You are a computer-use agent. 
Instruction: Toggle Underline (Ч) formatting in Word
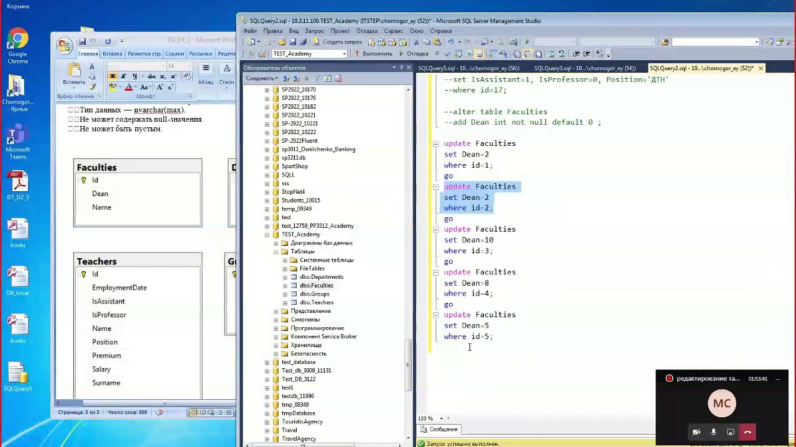(134, 76)
